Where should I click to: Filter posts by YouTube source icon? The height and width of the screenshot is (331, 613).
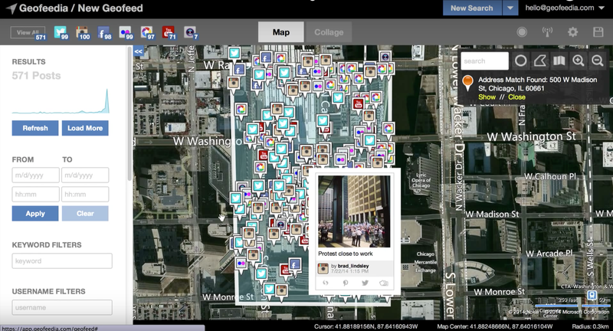[x=169, y=32]
